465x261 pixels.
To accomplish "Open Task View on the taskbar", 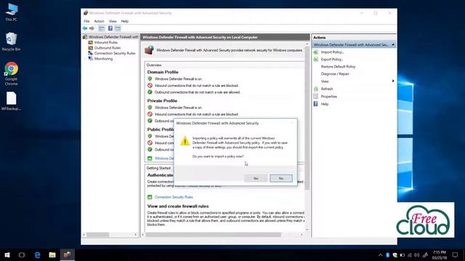I will click(22, 254).
